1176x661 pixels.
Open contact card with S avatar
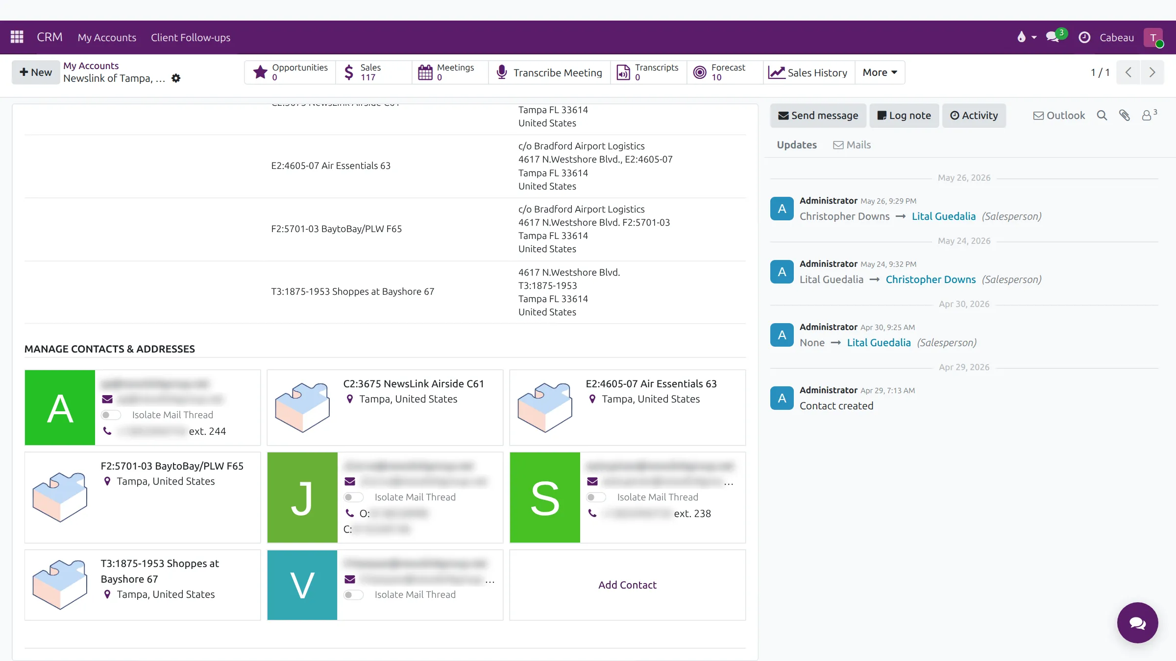pyautogui.click(x=628, y=497)
